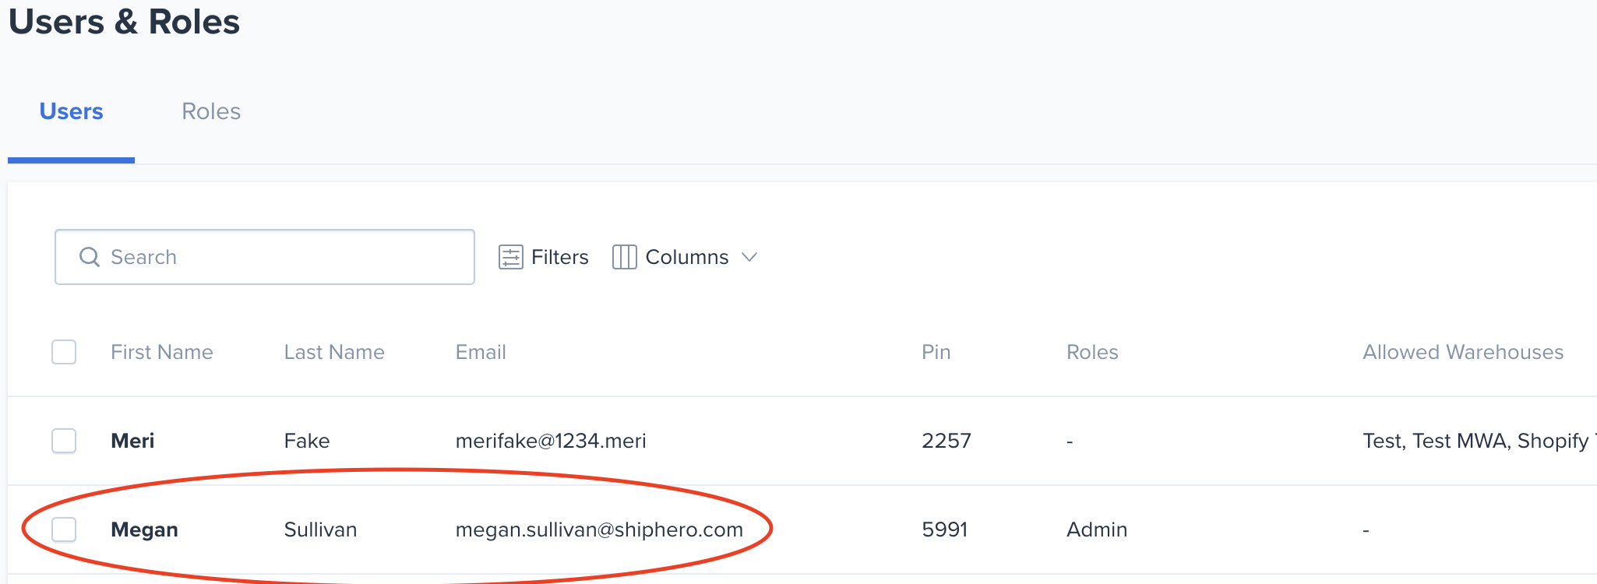Viewport: 1597px width, 584px height.
Task: Expand the Columns dropdown chevron
Action: tap(749, 257)
